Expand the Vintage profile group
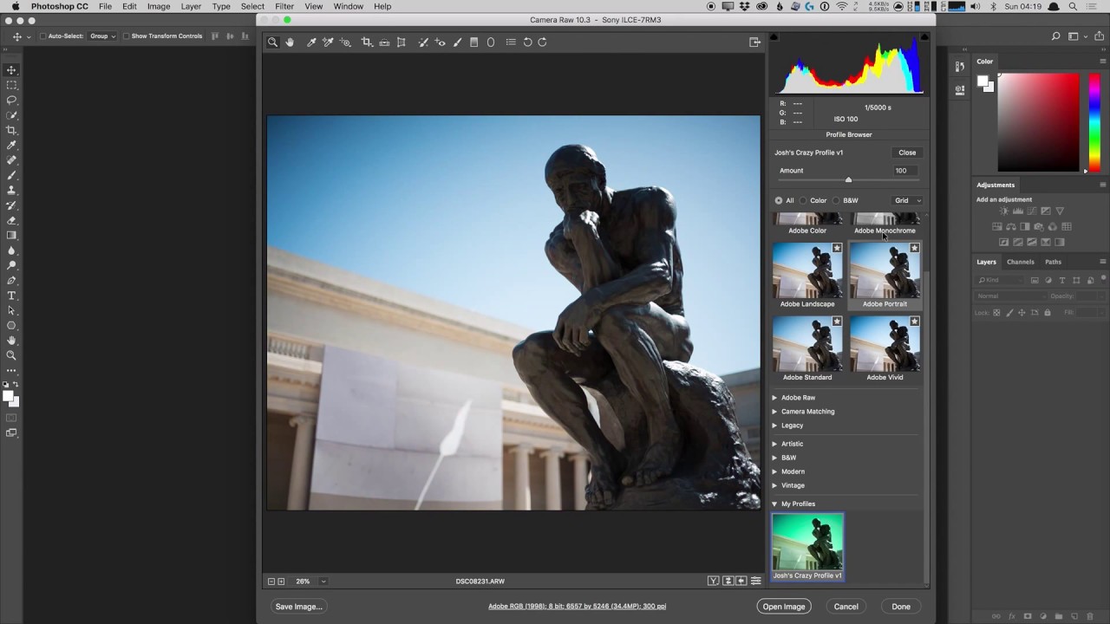Viewport: 1110px width, 624px height. (775, 485)
